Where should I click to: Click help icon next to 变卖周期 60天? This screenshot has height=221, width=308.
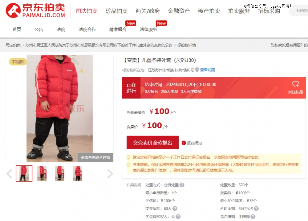click(175, 208)
